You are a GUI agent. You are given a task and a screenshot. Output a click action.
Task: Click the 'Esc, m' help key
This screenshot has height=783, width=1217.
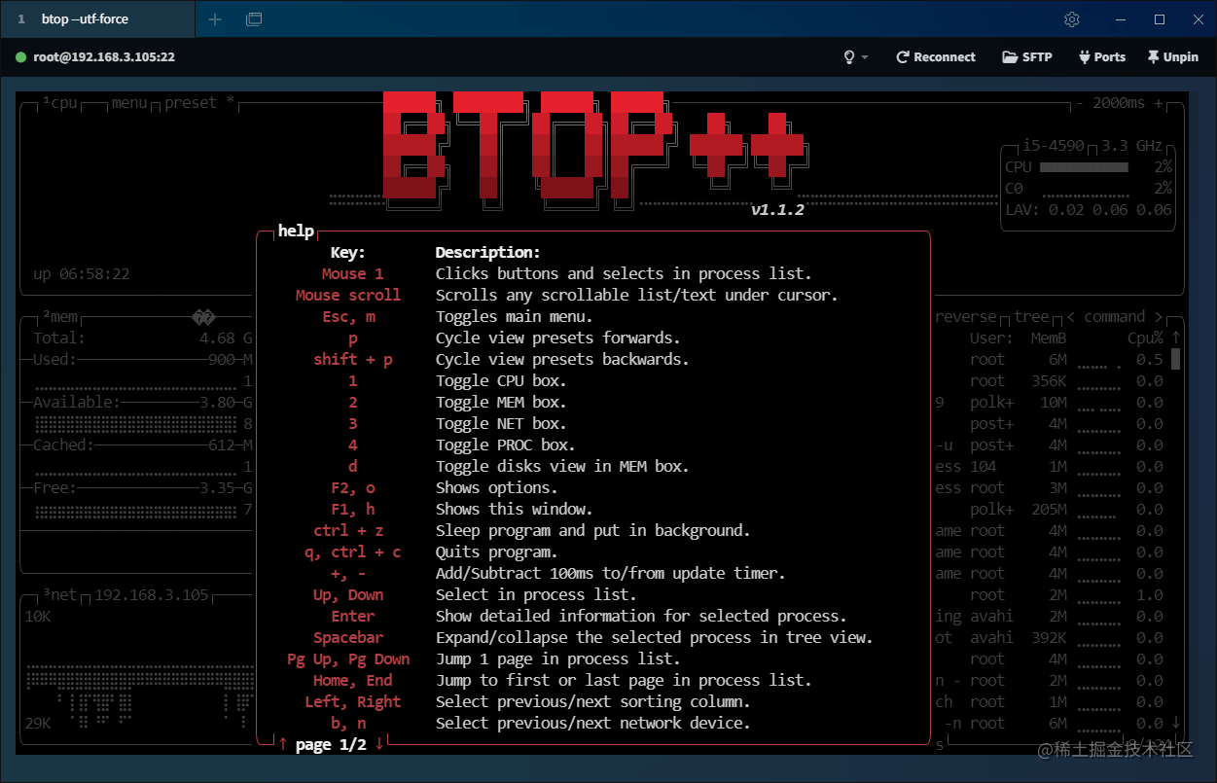[x=348, y=316]
